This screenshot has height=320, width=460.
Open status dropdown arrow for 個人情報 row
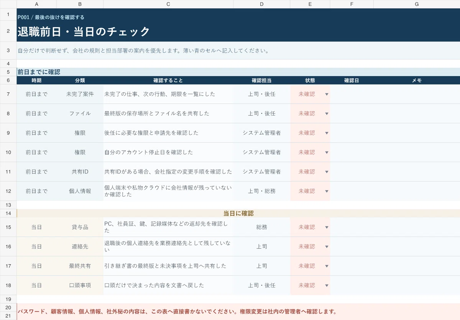coord(327,191)
